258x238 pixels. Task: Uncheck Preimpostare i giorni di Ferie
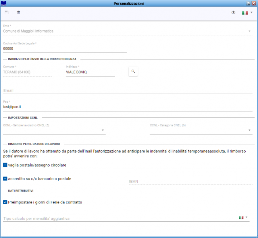5,202
